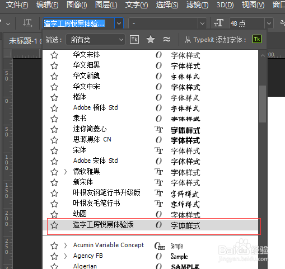Star the Agency FB font
Screen dimensions: 285x269
pos(54,256)
